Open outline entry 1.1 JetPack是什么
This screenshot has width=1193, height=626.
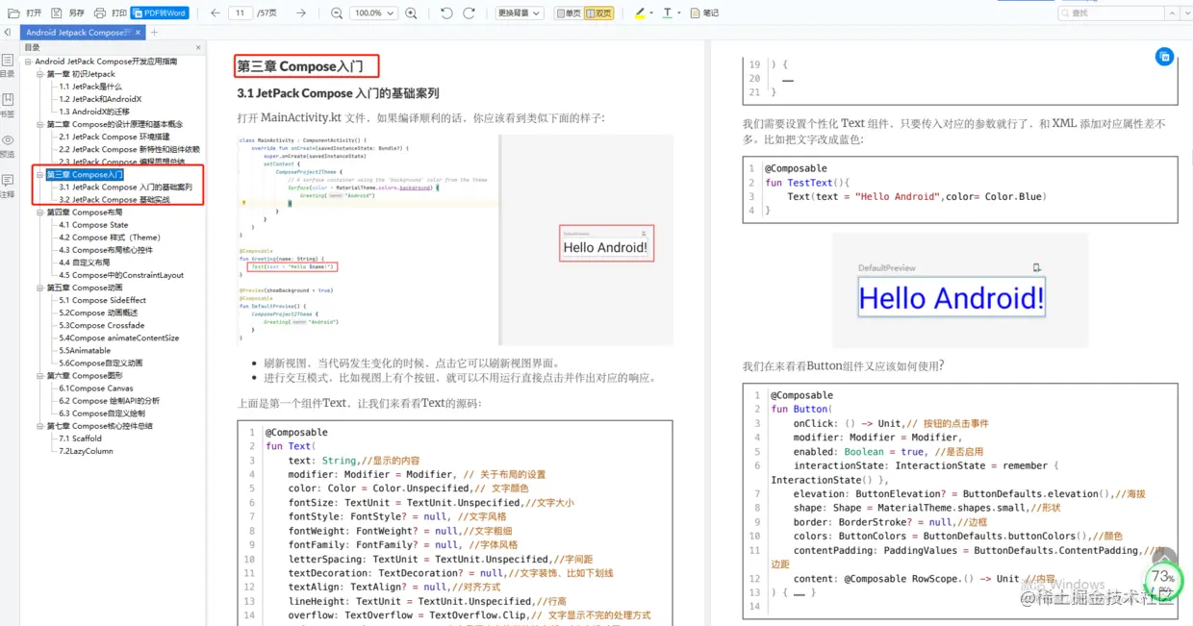90,87
